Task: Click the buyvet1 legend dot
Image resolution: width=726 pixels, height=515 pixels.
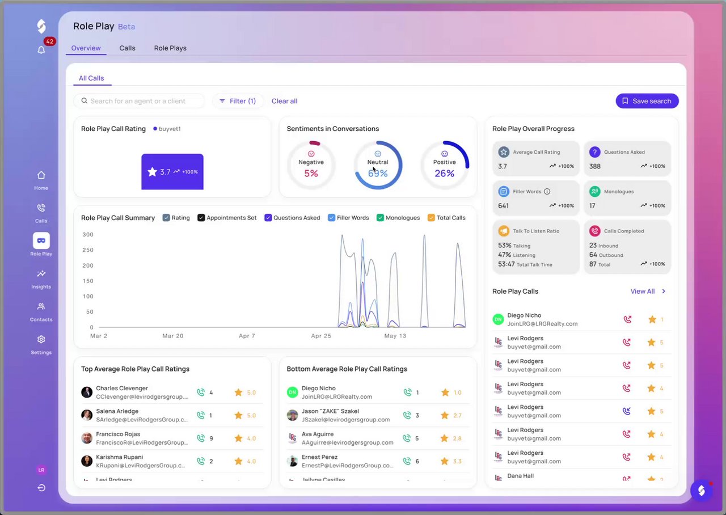Action: click(155, 129)
